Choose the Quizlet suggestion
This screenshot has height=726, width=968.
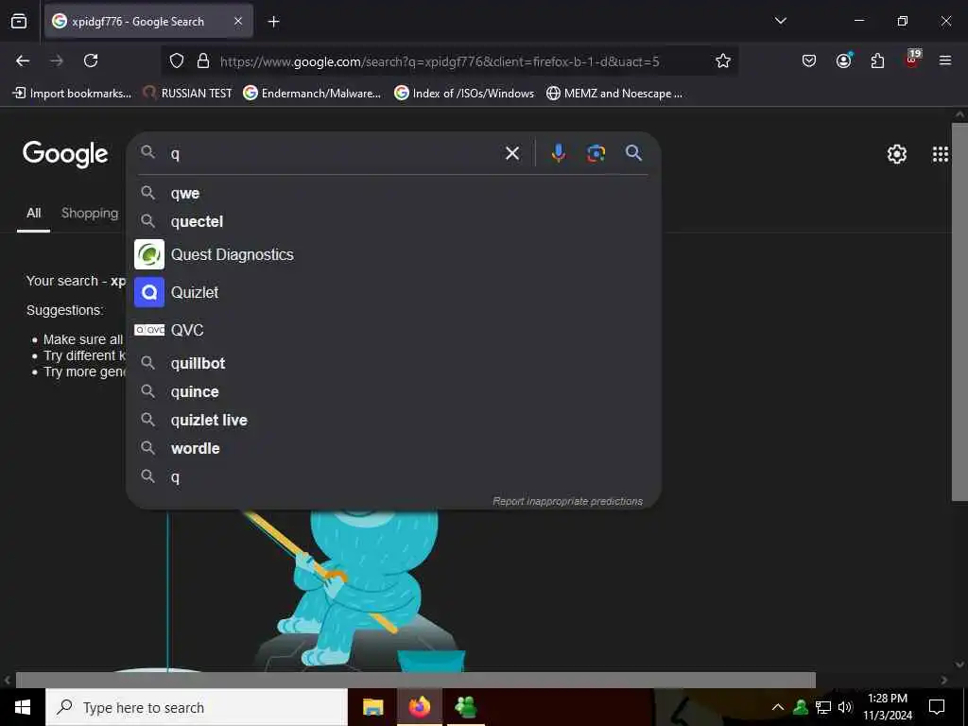point(393,292)
